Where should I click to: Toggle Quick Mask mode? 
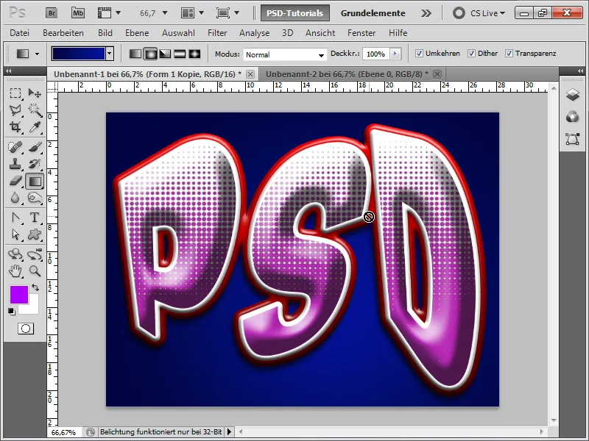coord(26,329)
